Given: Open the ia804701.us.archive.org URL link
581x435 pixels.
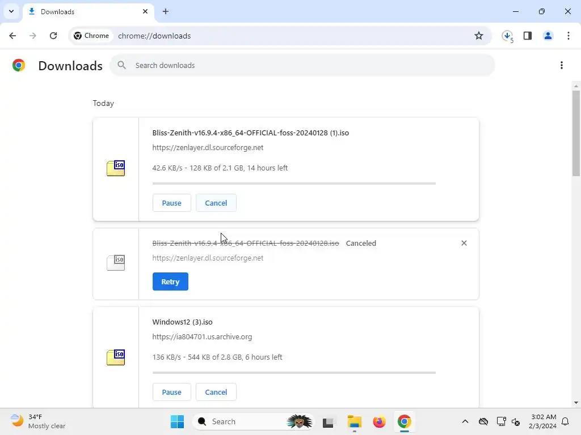Looking at the screenshot, I should pos(202,336).
